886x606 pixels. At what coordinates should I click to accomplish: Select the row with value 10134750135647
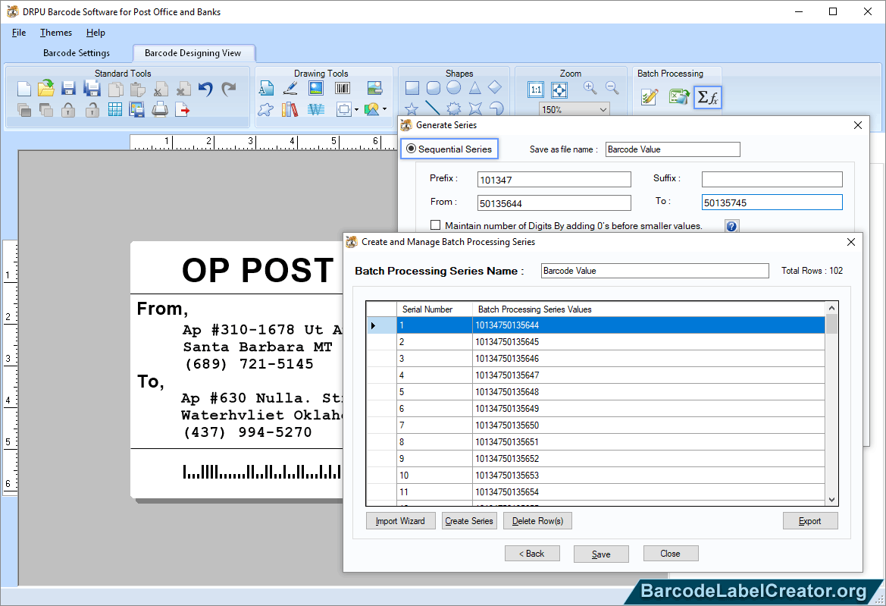596,375
